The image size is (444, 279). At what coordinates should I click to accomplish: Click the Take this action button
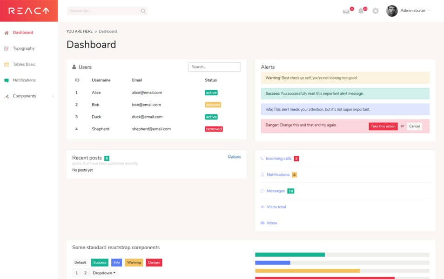(x=383, y=126)
